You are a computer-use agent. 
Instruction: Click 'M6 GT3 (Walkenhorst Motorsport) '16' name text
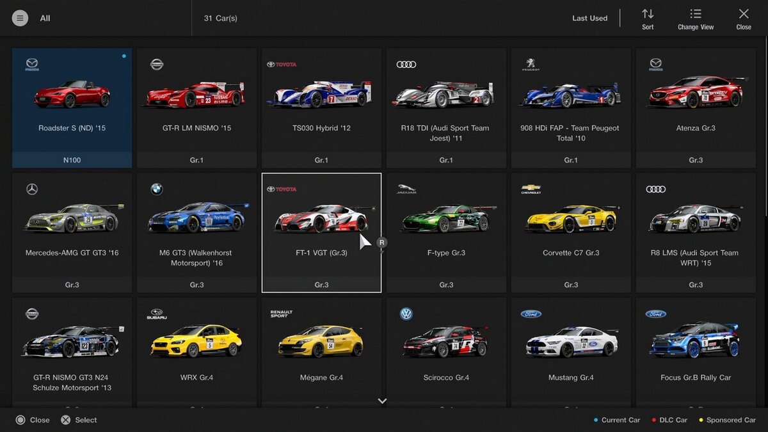coord(196,258)
